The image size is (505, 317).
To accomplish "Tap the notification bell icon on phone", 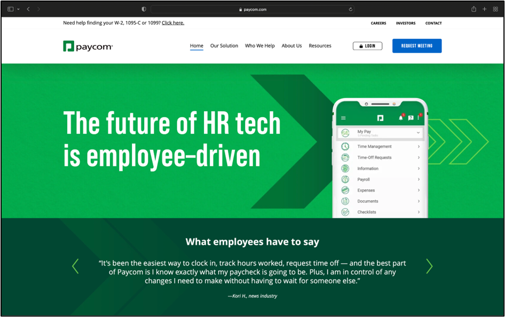I will pyautogui.click(x=401, y=118).
